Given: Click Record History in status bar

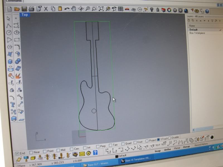Looking at the screenshot, I should pos(201,144).
